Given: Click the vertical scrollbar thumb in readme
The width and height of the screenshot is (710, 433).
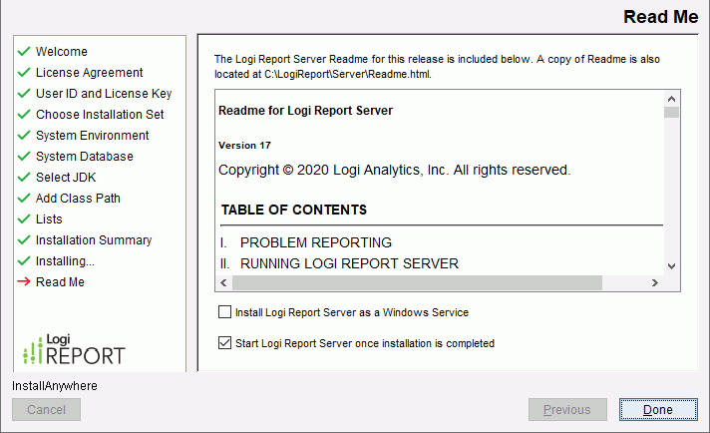Looking at the screenshot, I should point(671,113).
